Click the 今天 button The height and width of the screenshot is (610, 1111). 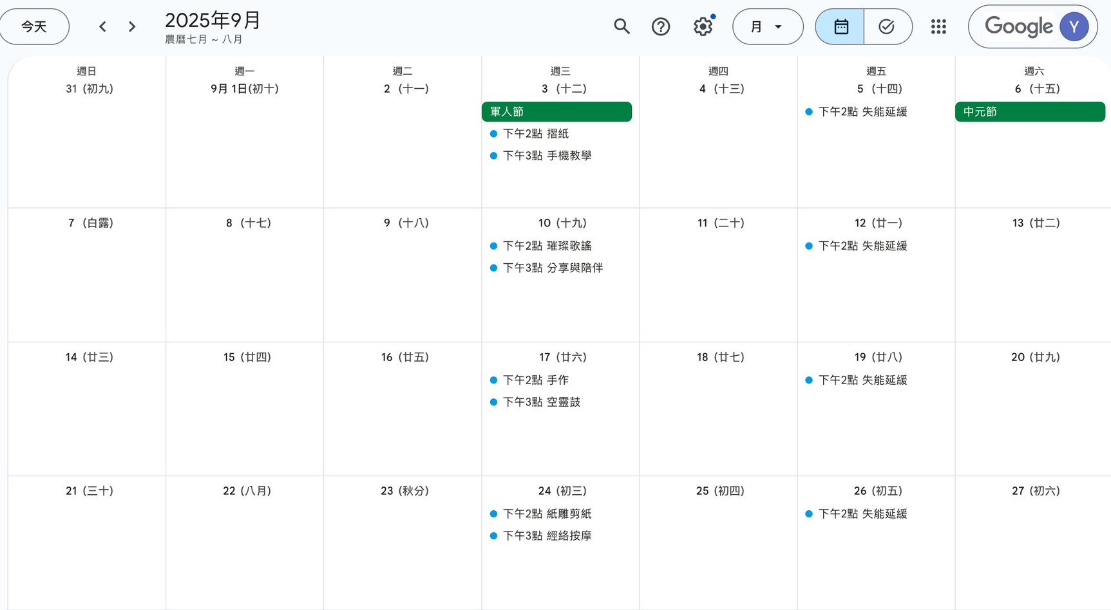coord(34,26)
